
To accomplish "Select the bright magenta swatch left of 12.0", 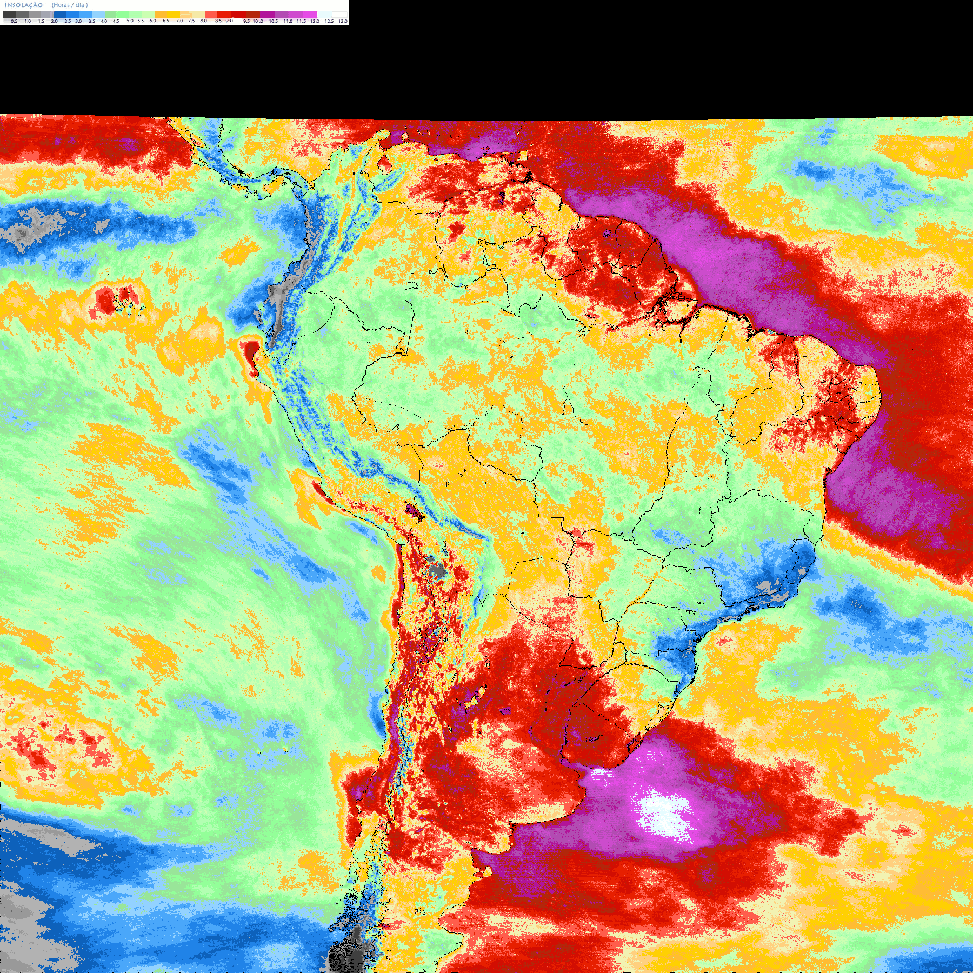I will [x=310, y=15].
